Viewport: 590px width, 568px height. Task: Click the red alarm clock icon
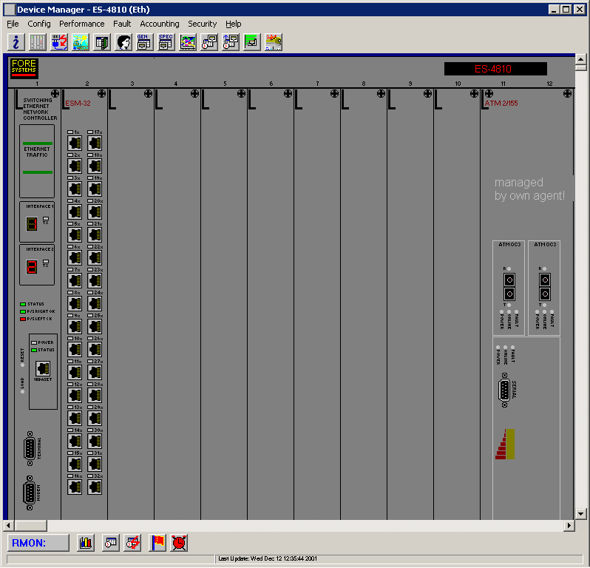click(179, 543)
